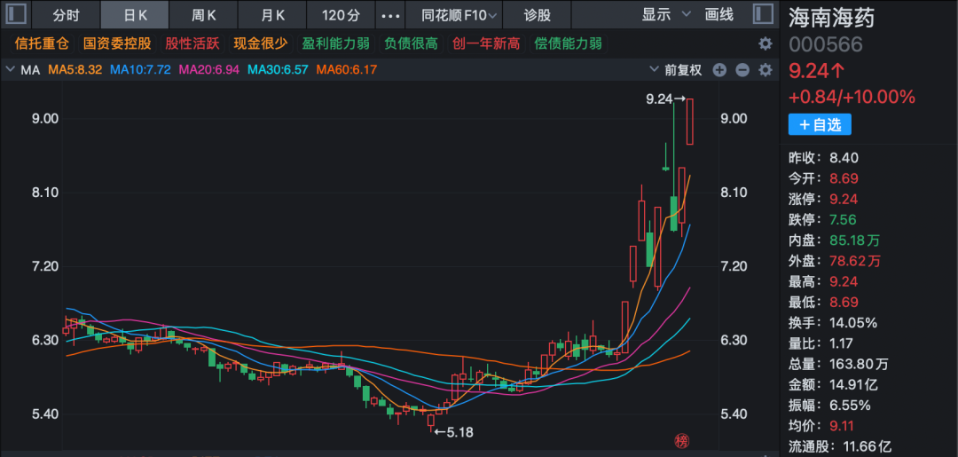
Task: Click the 创一年新高 tag
Action: (485, 43)
